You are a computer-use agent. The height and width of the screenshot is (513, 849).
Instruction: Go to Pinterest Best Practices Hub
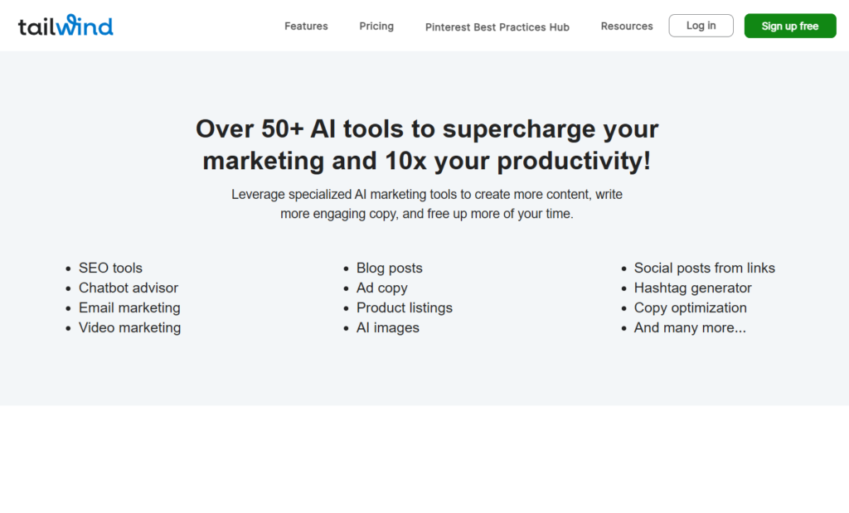pyautogui.click(x=497, y=27)
